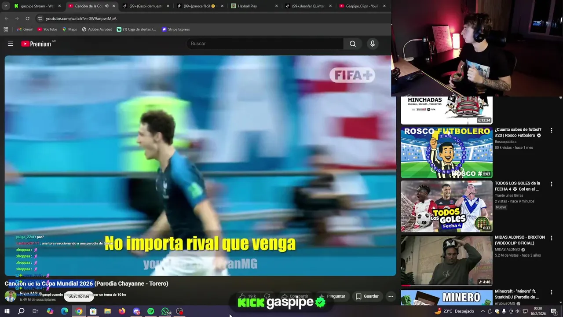The image size is (563, 317).
Task: Open Fran MG channel avatar
Action: [x=10, y=296]
